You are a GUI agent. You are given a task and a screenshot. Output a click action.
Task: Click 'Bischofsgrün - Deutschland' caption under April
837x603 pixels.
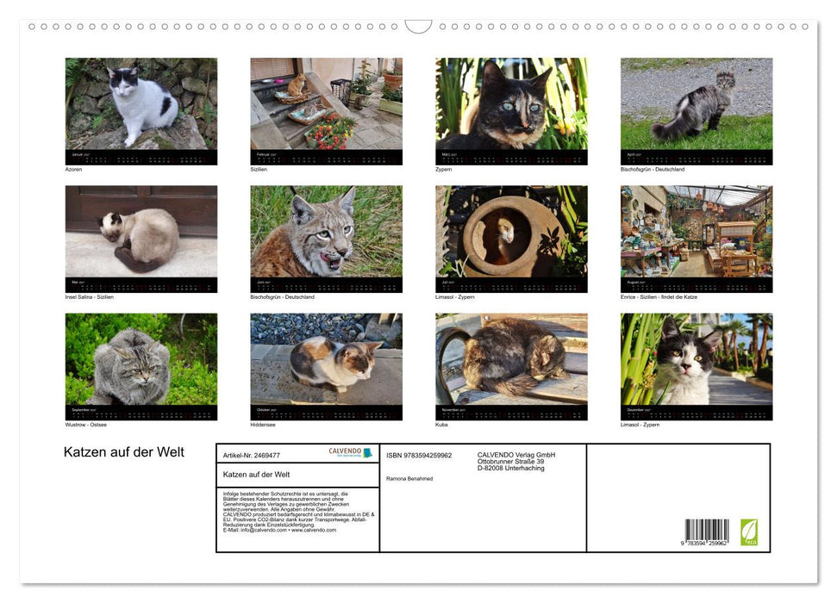click(653, 169)
